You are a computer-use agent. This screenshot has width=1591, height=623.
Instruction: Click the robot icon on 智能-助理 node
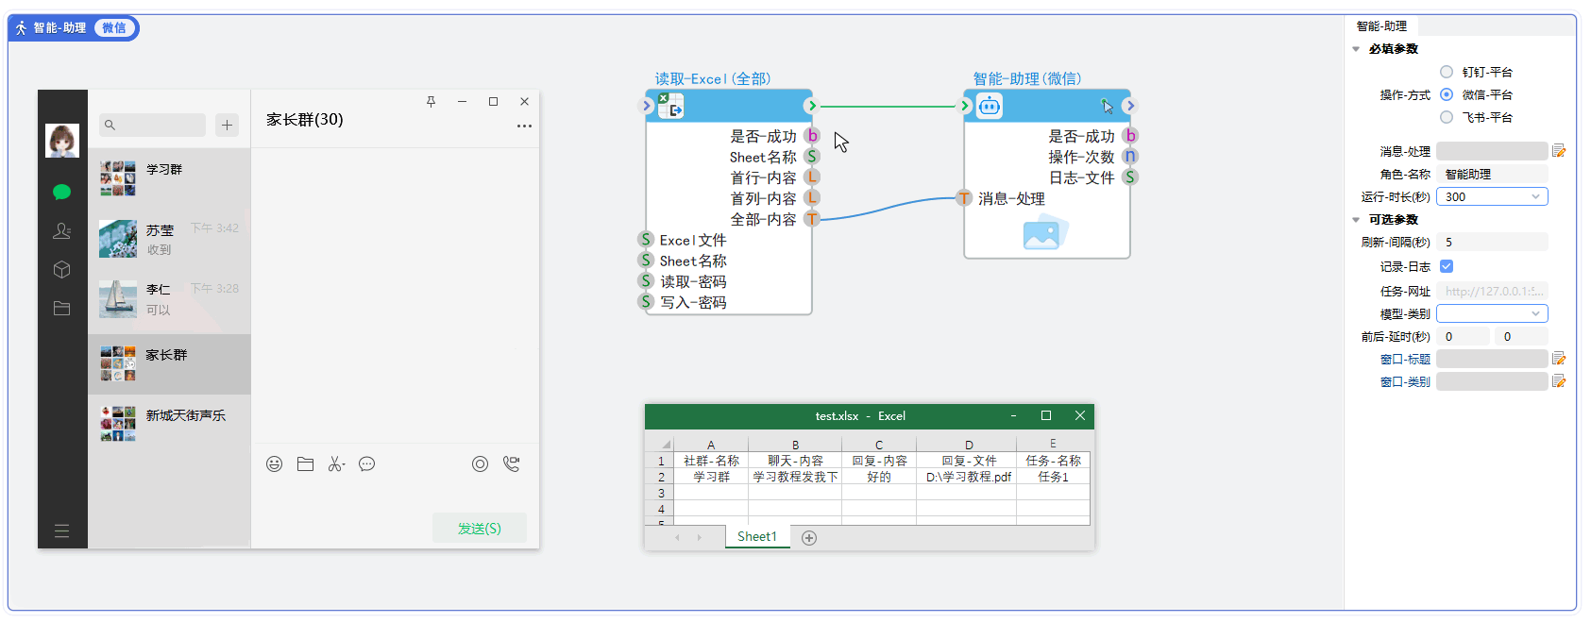[x=989, y=106]
